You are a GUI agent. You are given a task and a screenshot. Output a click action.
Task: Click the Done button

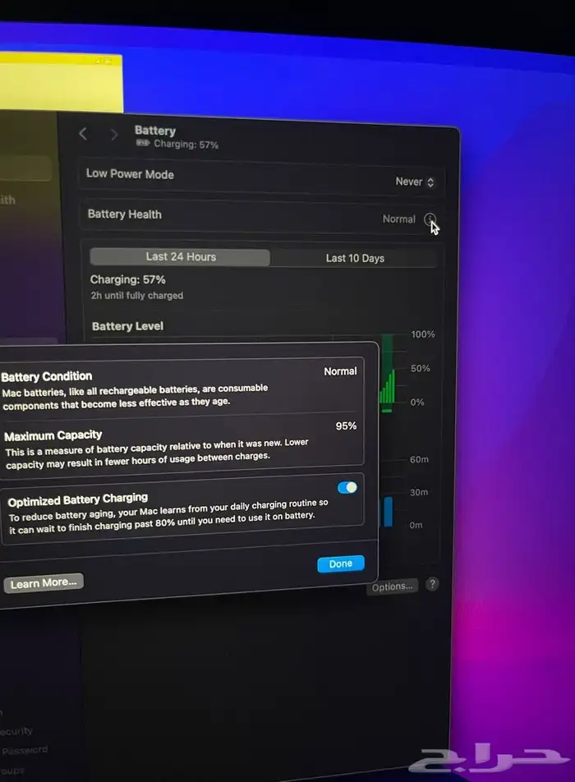coord(341,563)
